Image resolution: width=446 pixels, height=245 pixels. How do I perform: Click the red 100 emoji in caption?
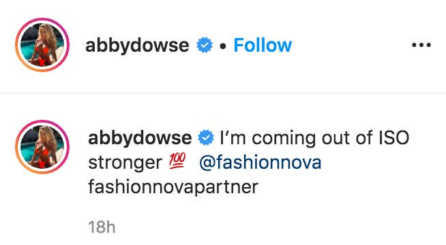click(177, 161)
